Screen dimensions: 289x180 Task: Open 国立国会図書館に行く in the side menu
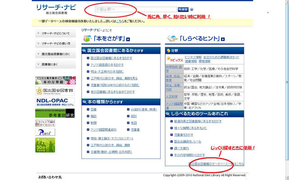point(56,54)
